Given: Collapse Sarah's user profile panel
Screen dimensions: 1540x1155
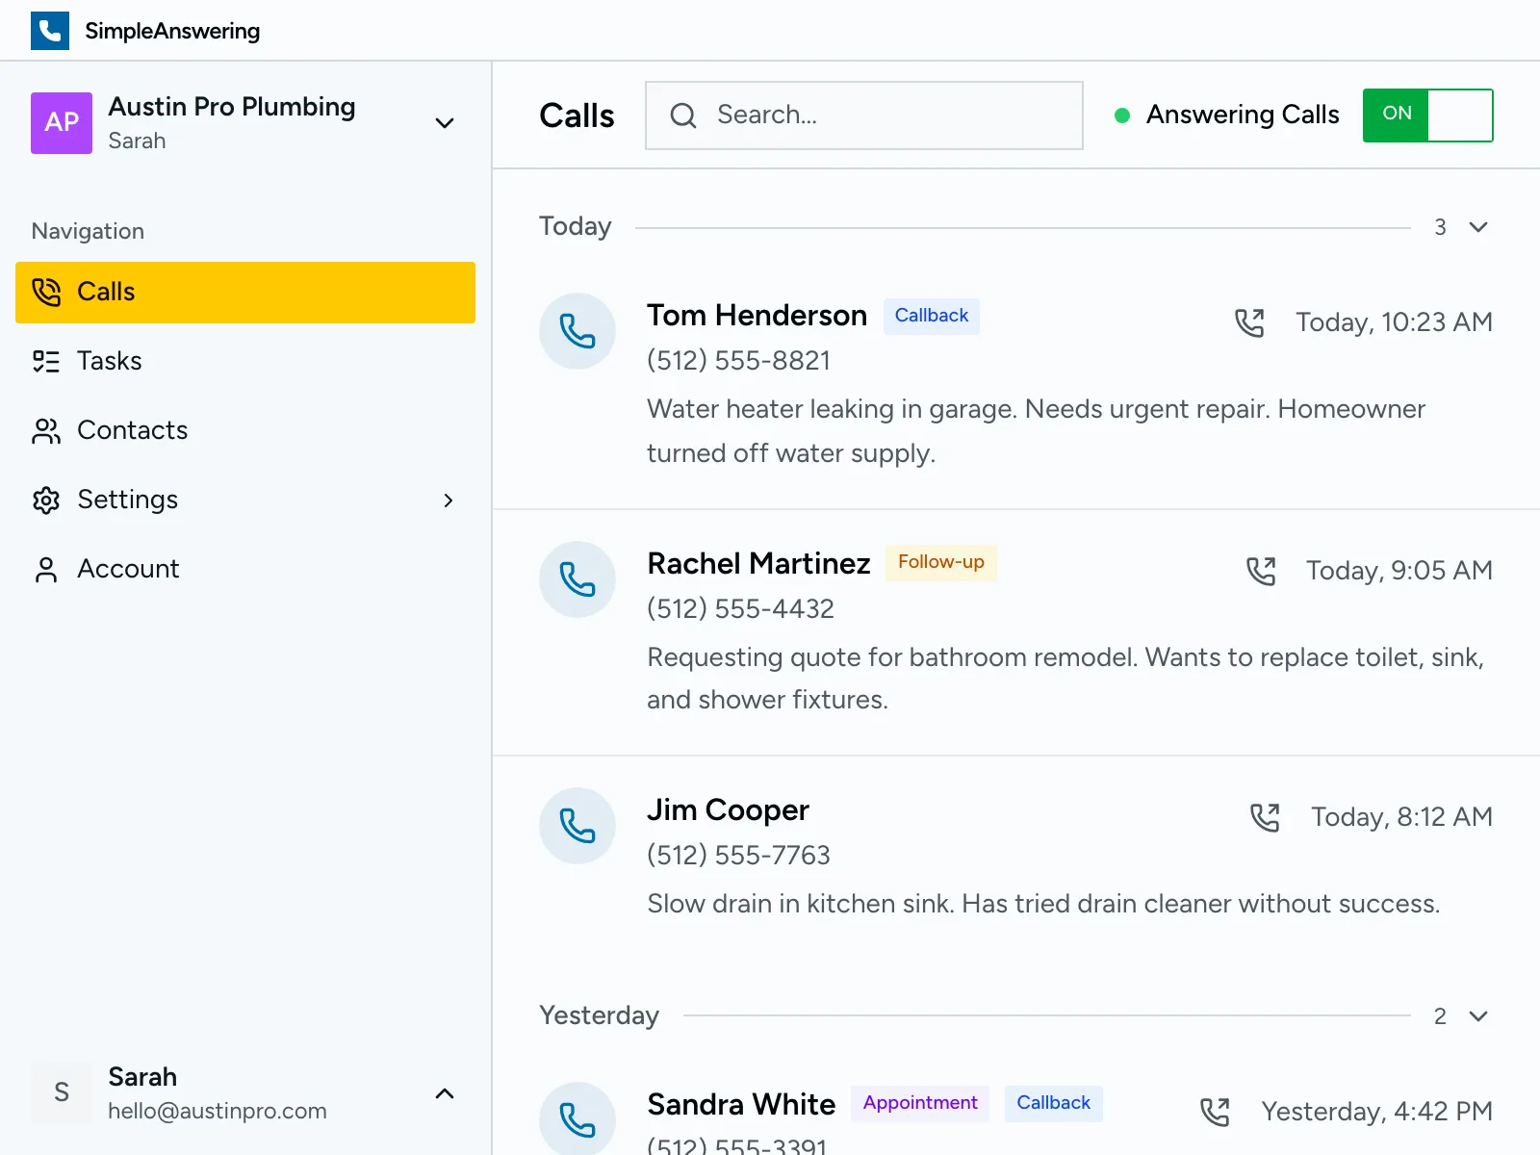Looking at the screenshot, I should [444, 1093].
